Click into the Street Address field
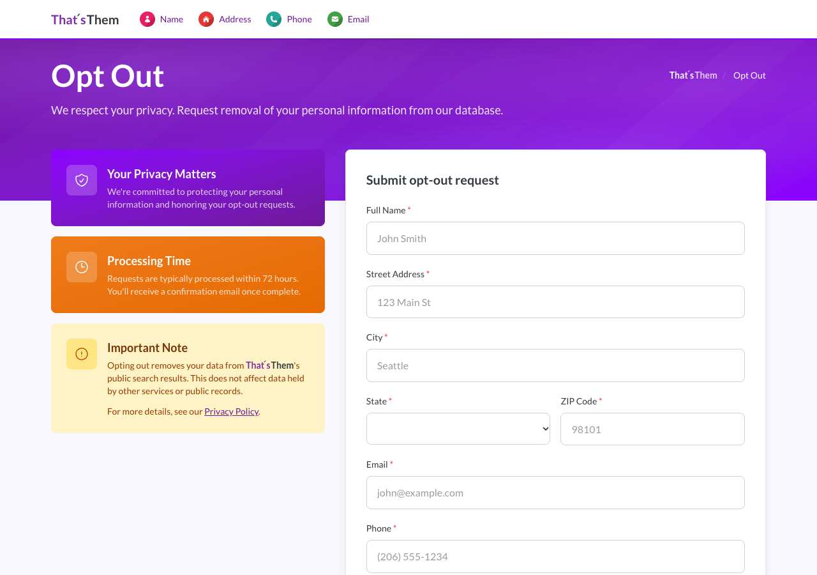 click(x=555, y=302)
